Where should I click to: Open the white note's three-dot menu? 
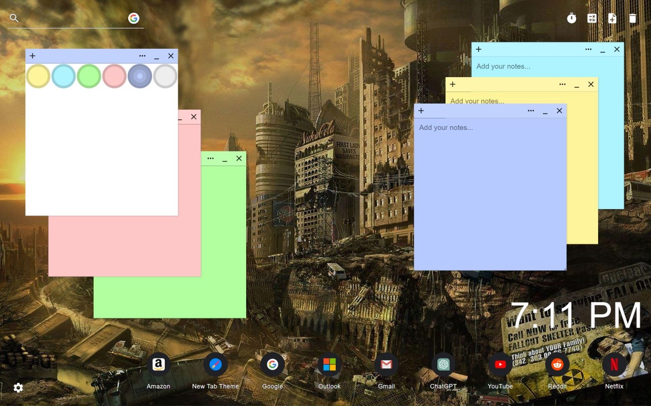142,56
